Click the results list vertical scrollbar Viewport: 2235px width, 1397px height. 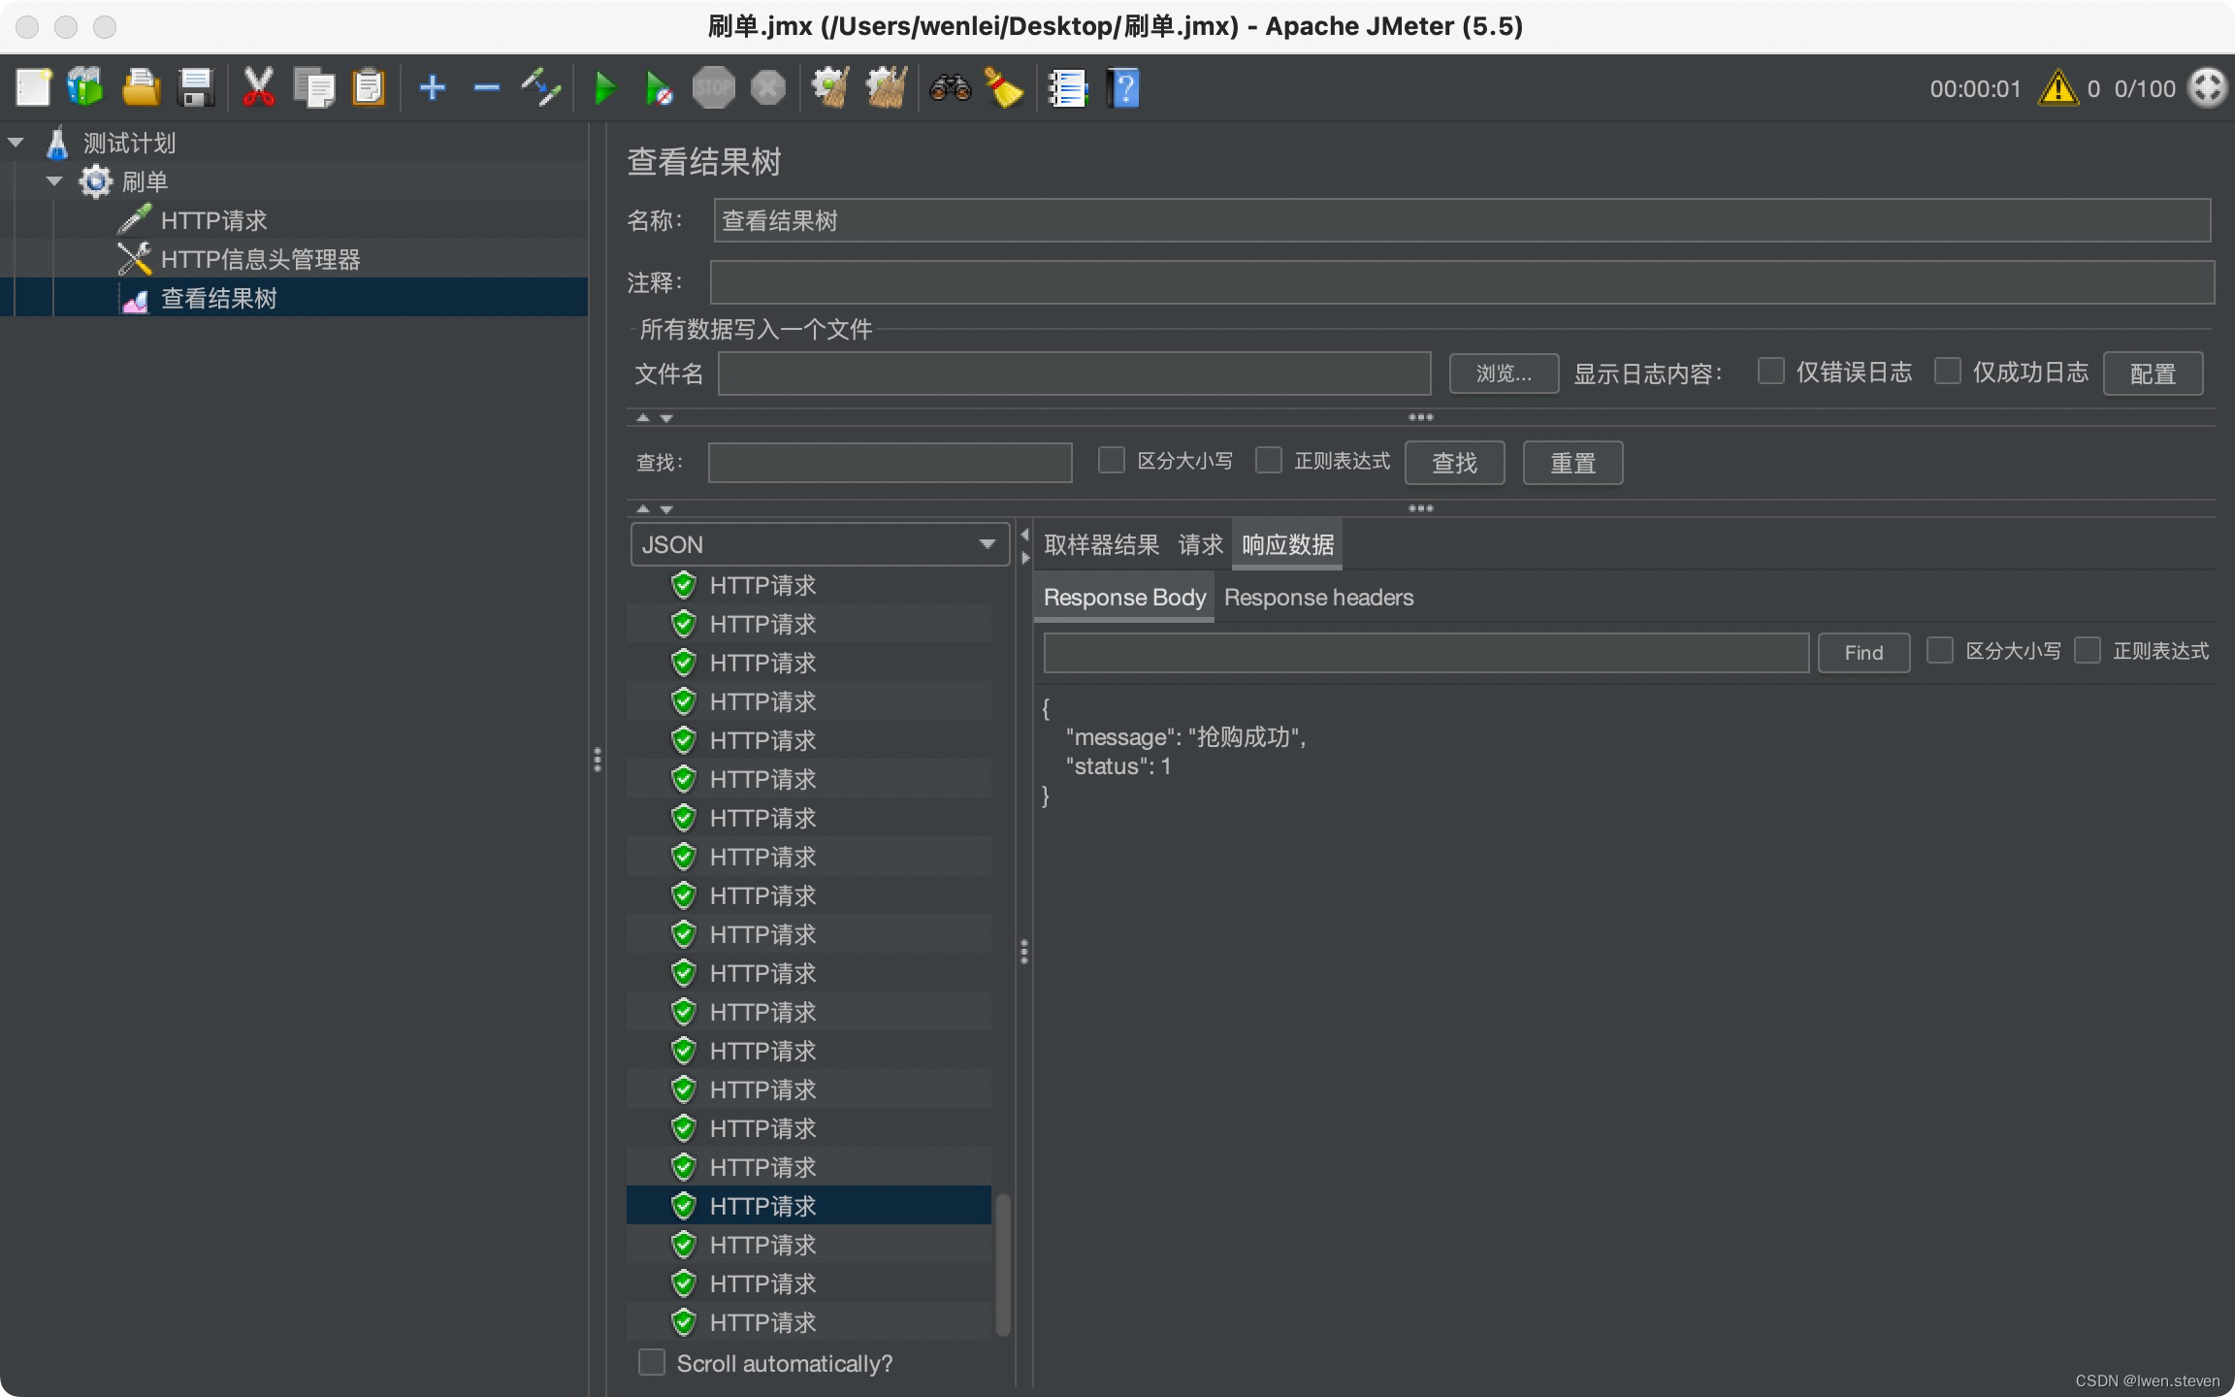point(1003,1264)
